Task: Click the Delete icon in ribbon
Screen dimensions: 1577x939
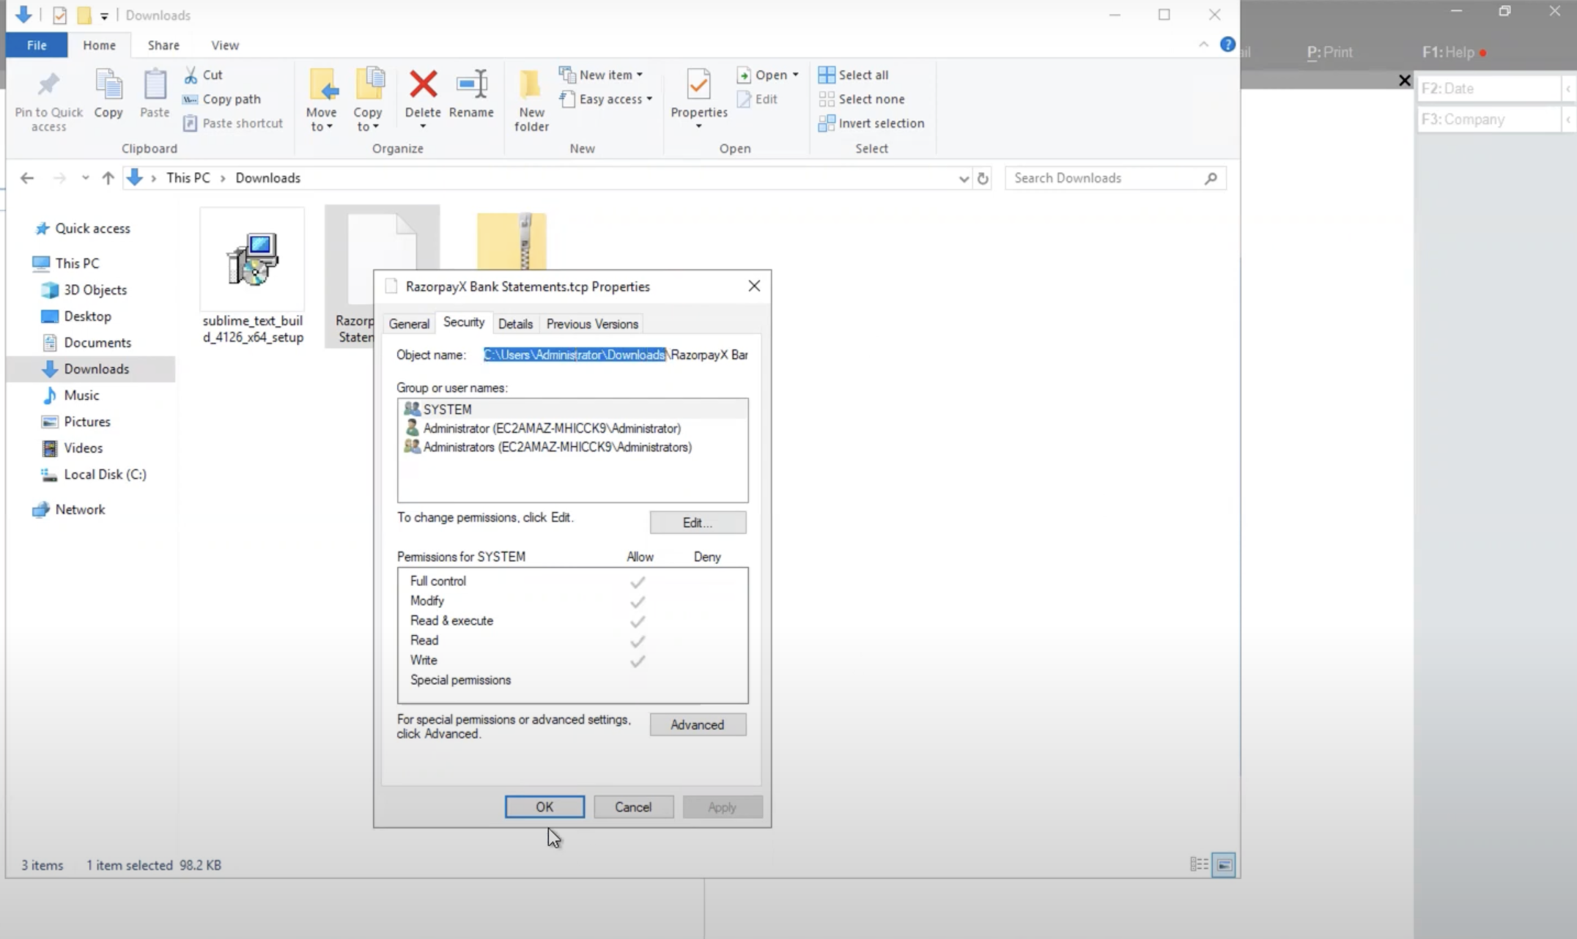Action: (423, 85)
